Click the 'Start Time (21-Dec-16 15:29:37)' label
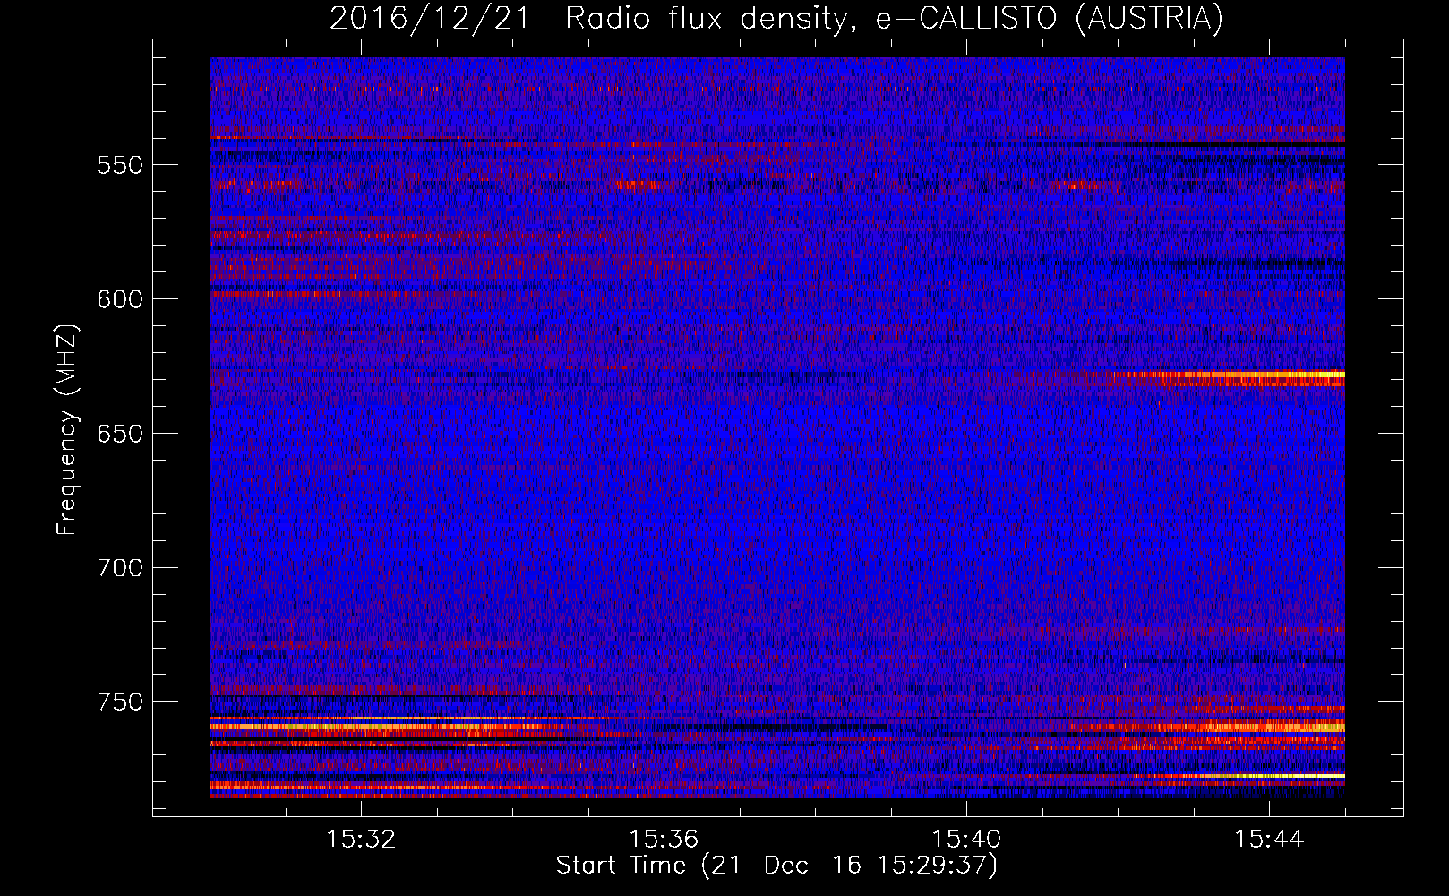Viewport: 1449px width, 896px height. (776, 866)
